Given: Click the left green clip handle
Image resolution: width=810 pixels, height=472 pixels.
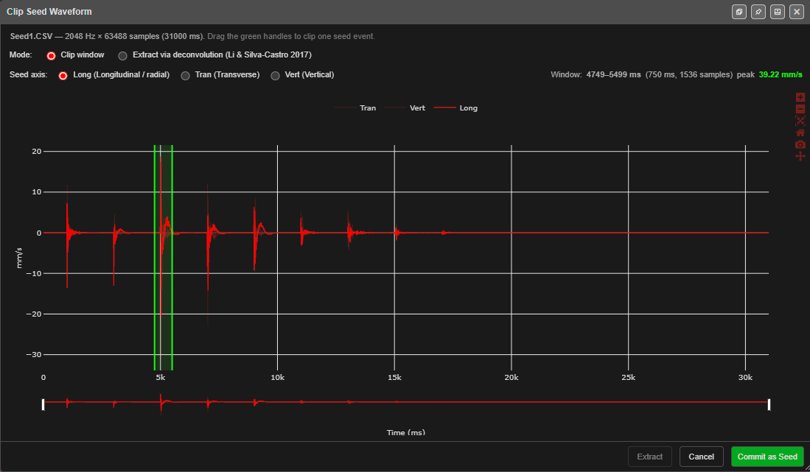Looking at the screenshot, I should pos(155,258).
